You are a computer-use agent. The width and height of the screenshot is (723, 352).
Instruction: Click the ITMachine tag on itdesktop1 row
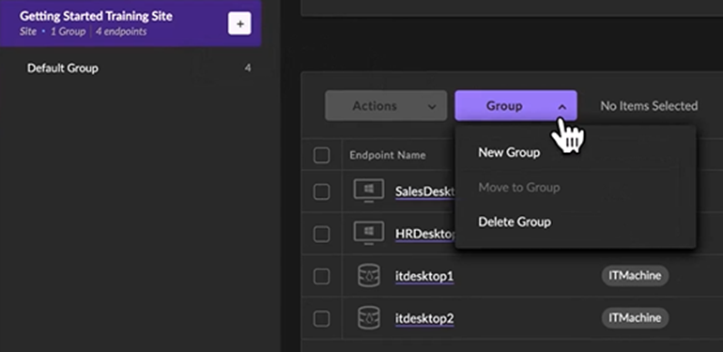635,276
